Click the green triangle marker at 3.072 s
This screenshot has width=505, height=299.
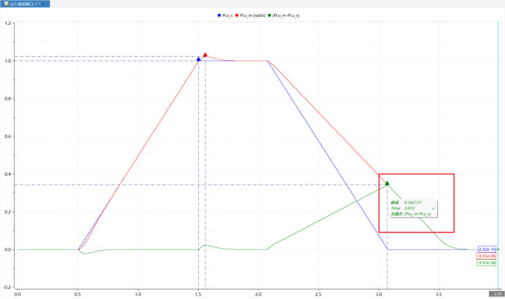(387, 183)
